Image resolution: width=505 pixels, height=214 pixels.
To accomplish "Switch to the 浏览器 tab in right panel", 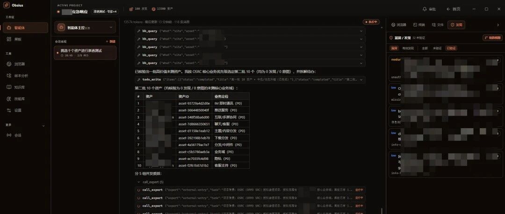I will tap(399, 25).
